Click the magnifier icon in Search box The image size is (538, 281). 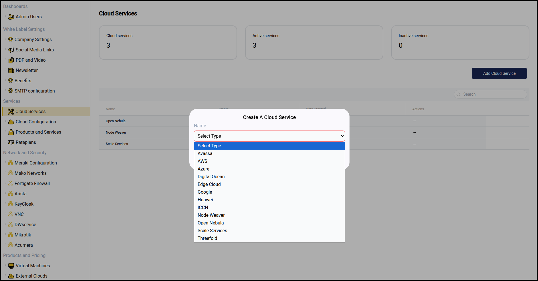(458, 95)
